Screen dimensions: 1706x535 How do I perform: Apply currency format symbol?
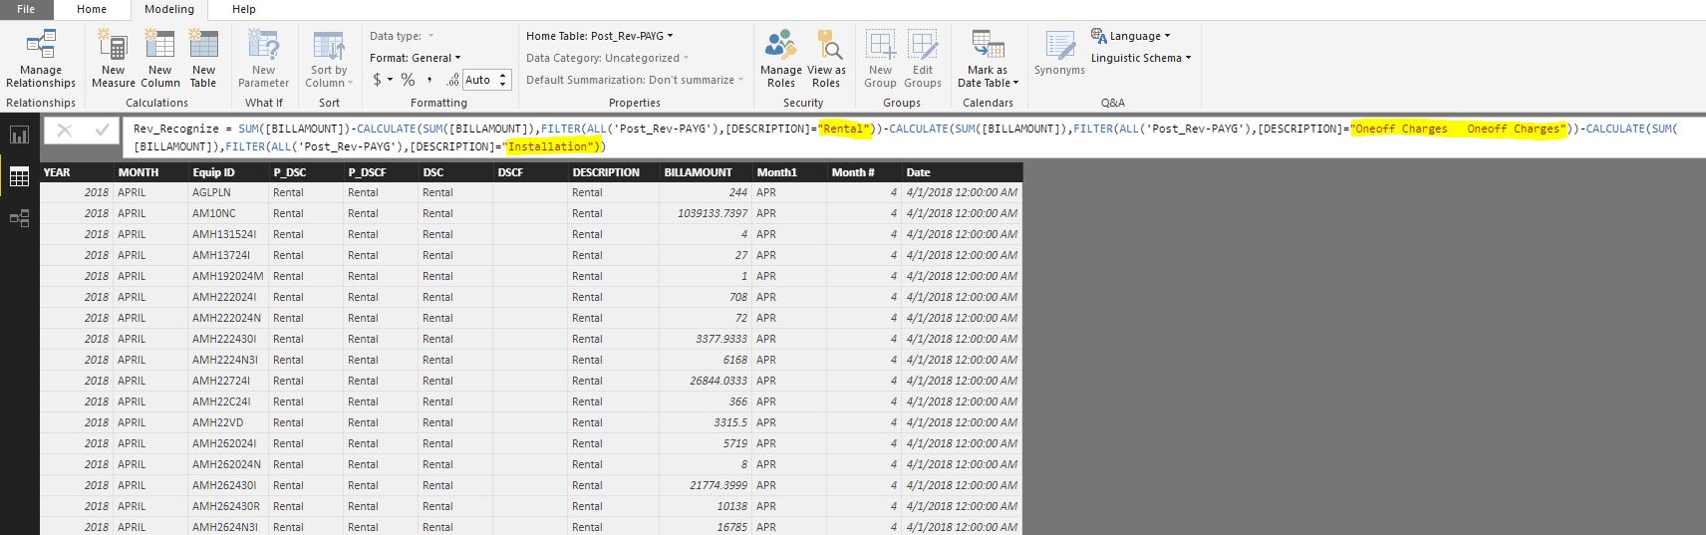(377, 80)
